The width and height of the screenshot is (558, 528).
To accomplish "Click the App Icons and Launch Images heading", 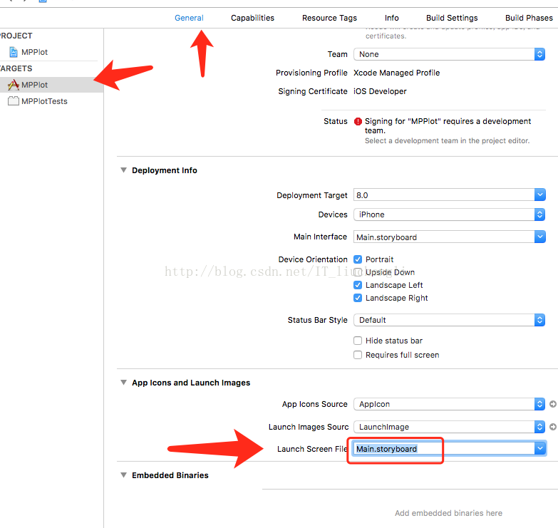I will tap(191, 383).
